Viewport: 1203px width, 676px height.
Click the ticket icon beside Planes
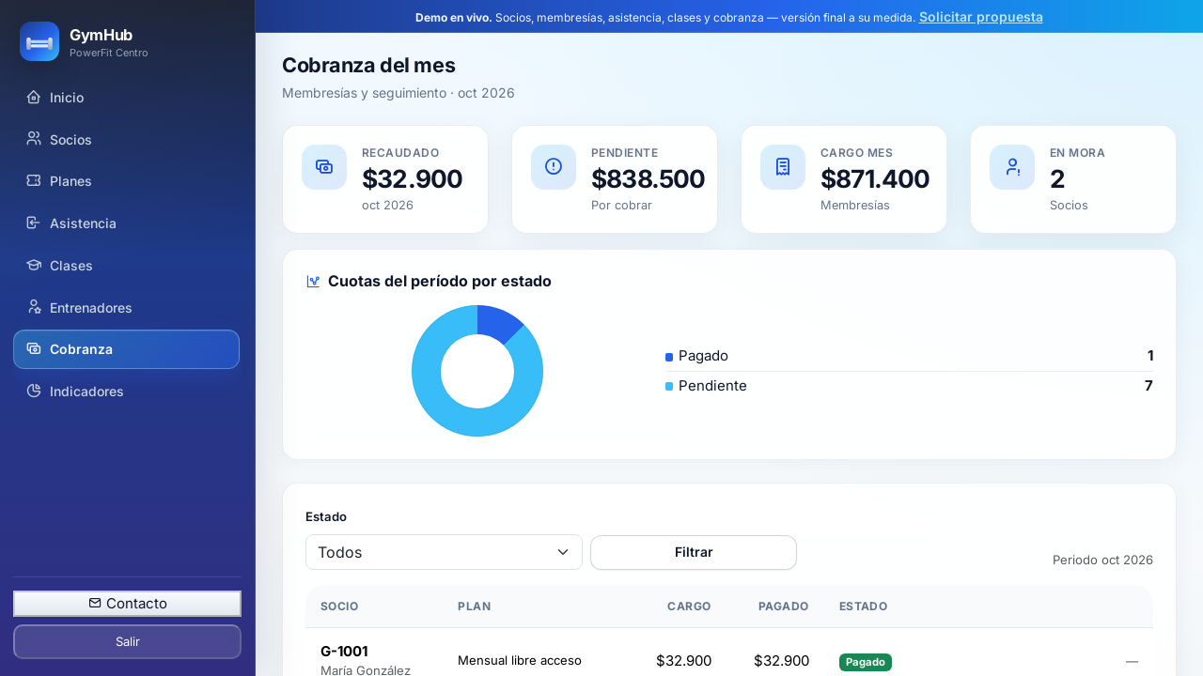[34, 180]
